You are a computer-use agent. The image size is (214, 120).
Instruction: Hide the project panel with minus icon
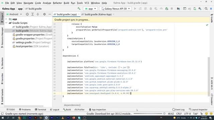[49, 14]
